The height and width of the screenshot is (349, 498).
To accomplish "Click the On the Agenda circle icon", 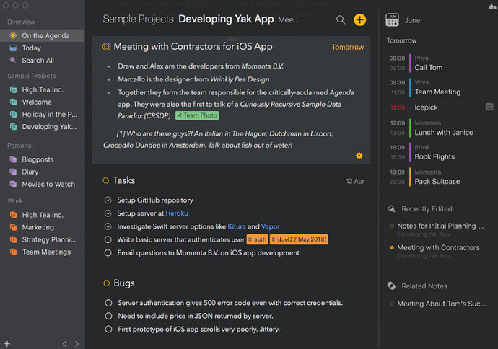I will tap(14, 35).
